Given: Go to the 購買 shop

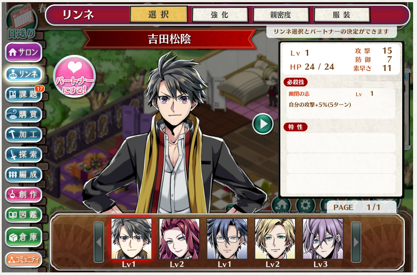Looking at the screenshot, I should (24, 114).
